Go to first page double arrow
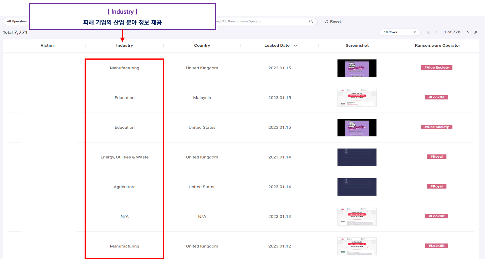 coord(428,32)
